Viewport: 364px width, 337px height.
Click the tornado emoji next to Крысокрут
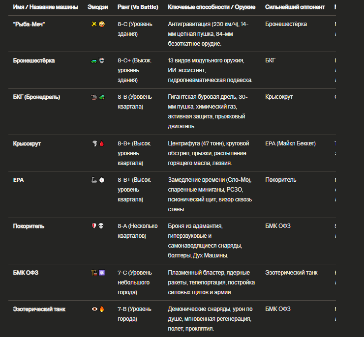(x=95, y=144)
